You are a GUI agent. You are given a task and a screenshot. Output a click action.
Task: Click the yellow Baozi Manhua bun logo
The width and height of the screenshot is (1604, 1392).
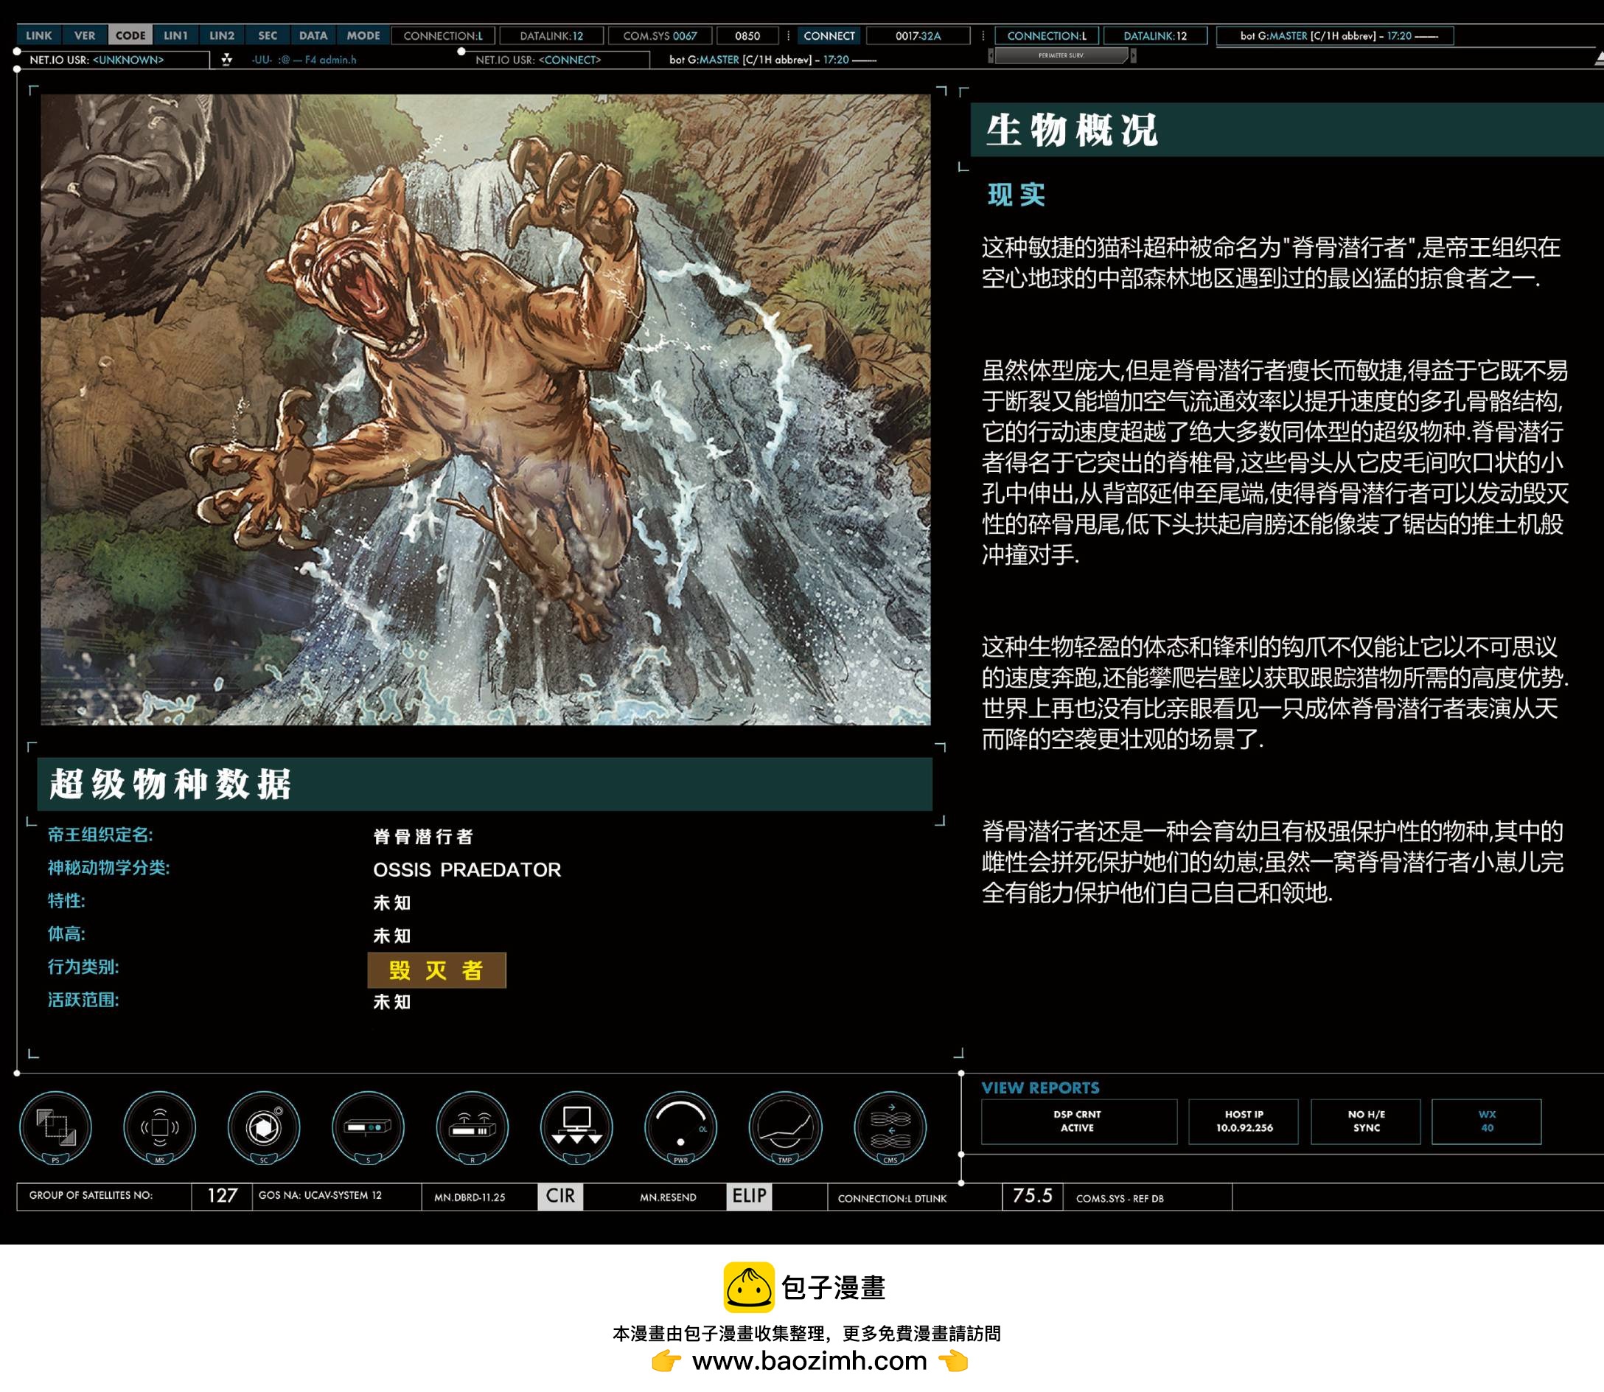(749, 1287)
